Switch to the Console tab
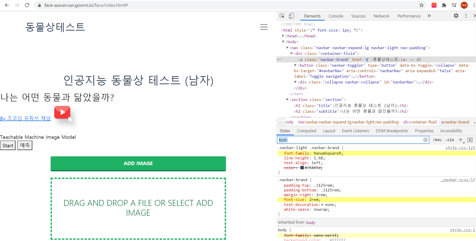Viewport: 476px width, 241px height. click(336, 16)
